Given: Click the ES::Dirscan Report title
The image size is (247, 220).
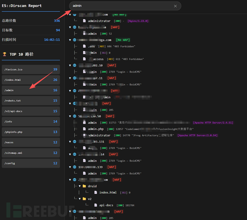Looking at the screenshot, I should point(22,6).
